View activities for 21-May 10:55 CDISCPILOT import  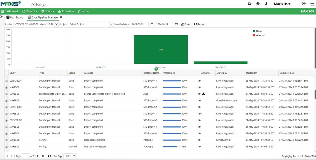click(x=199, y=120)
